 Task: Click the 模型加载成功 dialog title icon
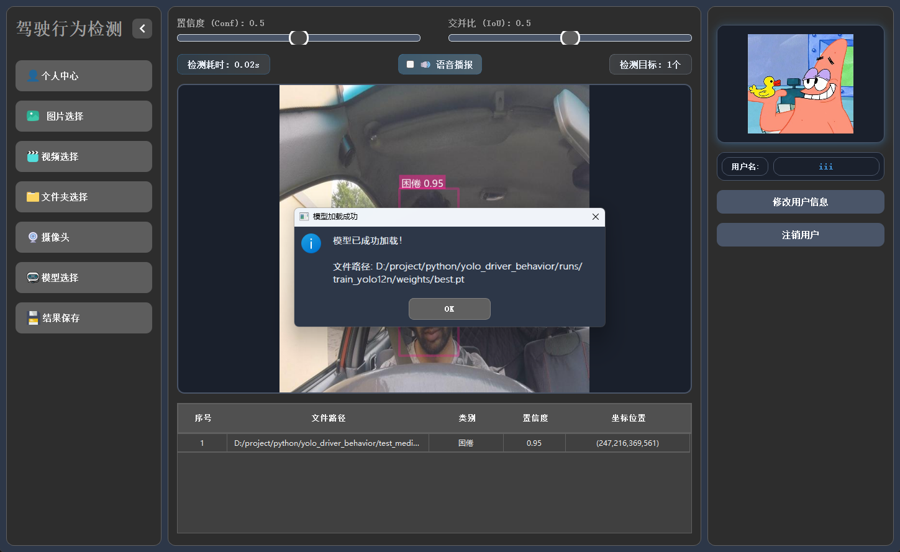click(x=304, y=217)
